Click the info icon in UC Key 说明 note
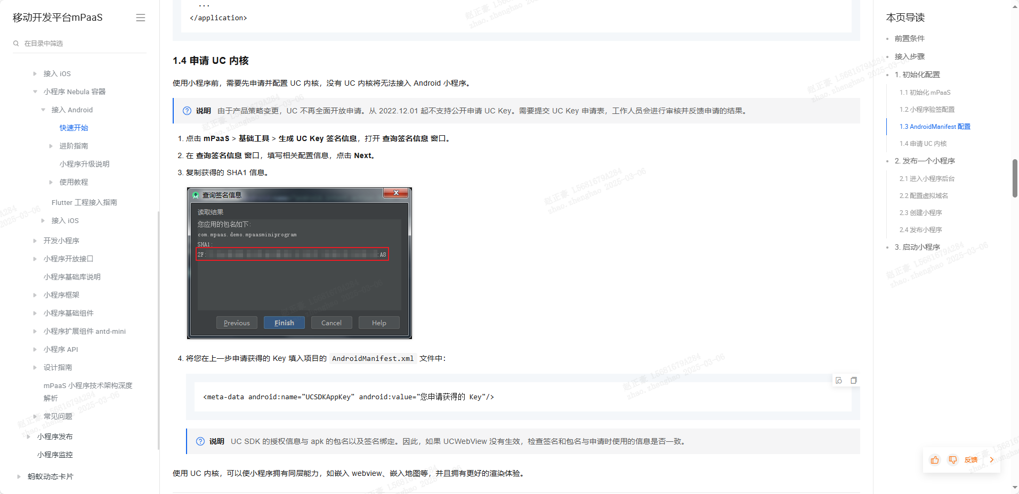The height and width of the screenshot is (494, 1019). pyautogui.click(x=187, y=111)
